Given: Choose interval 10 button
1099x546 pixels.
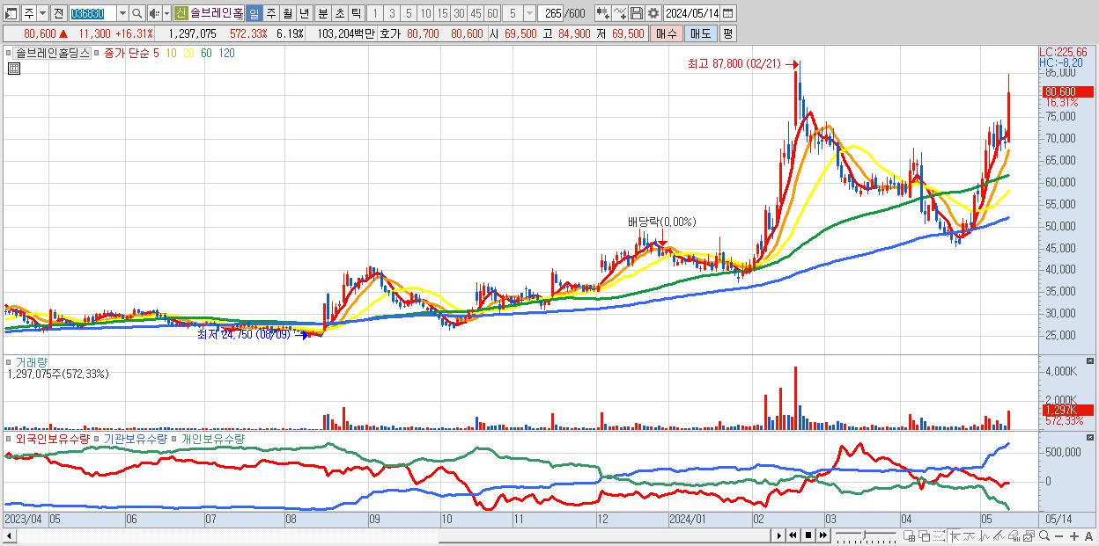Looking at the screenshot, I should coord(425,13).
